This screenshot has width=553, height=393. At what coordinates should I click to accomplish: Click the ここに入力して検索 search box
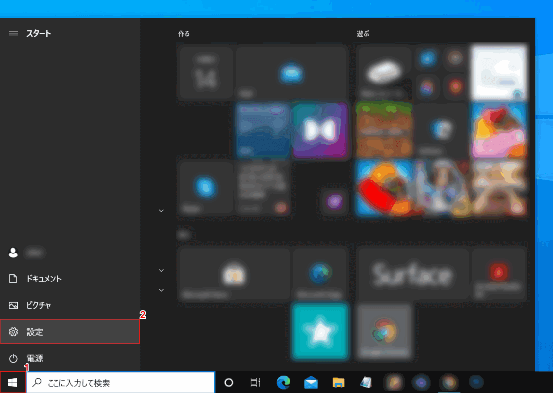[121, 383]
